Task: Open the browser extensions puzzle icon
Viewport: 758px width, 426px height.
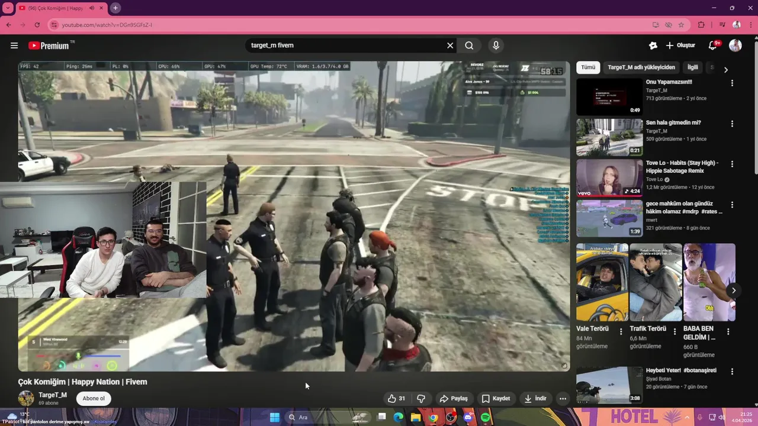Action: [702, 25]
